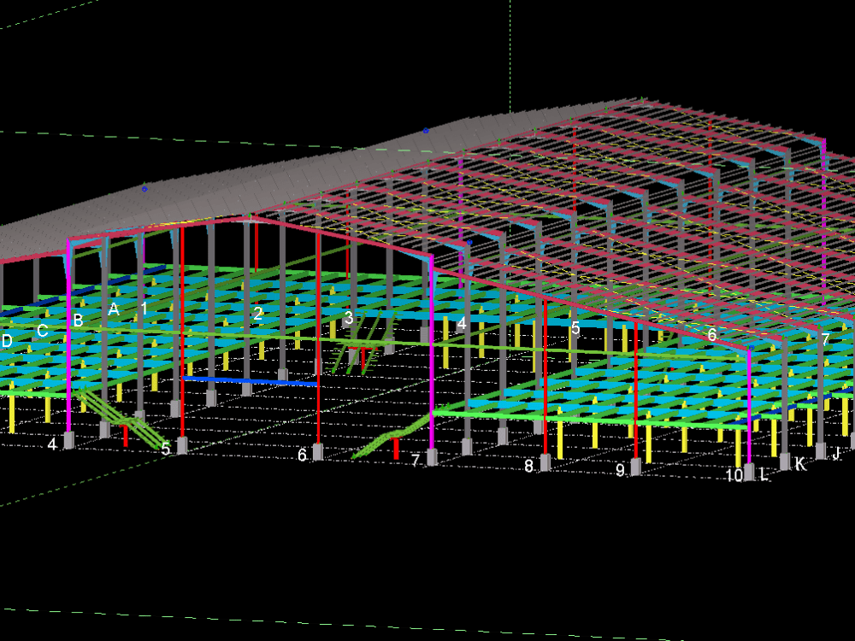Click the blue reference point marker above the roof
This screenshot has height=641, width=855.
pyautogui.click(x=425, y=131)
